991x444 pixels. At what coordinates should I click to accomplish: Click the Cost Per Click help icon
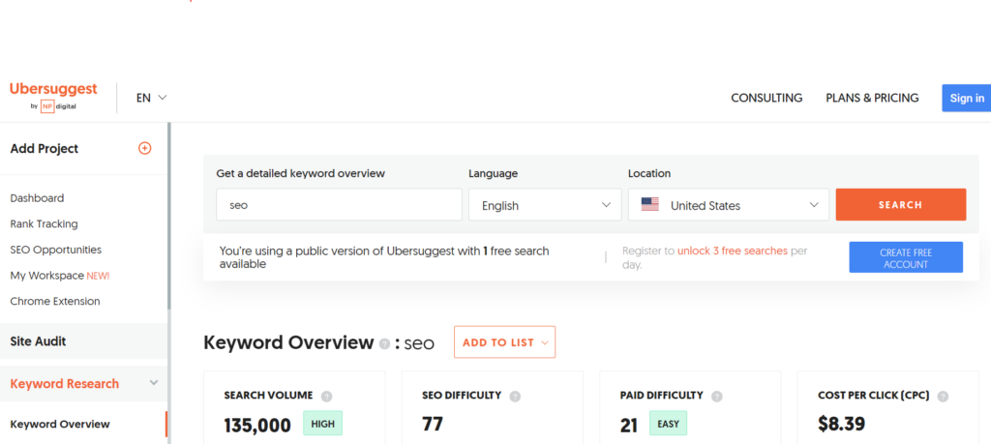click(x=943, y=397)
